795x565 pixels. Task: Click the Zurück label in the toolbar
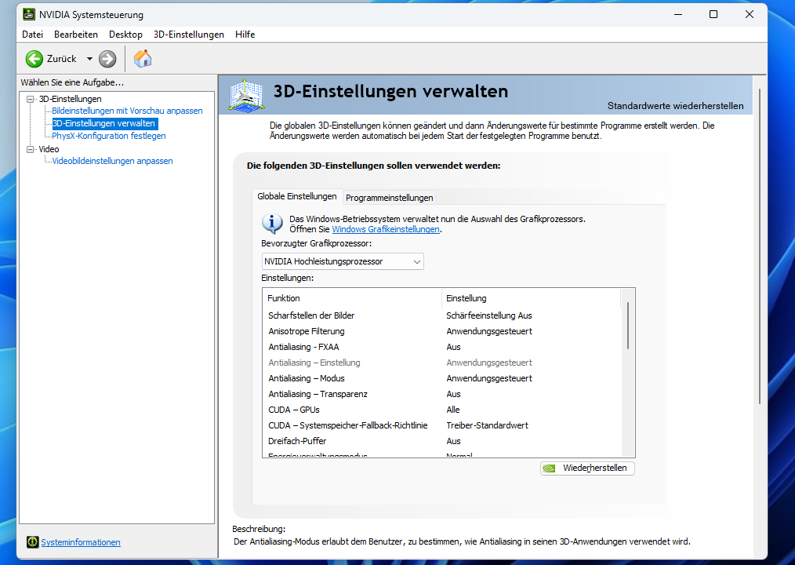pyautogui.click(x=61, y=59)
